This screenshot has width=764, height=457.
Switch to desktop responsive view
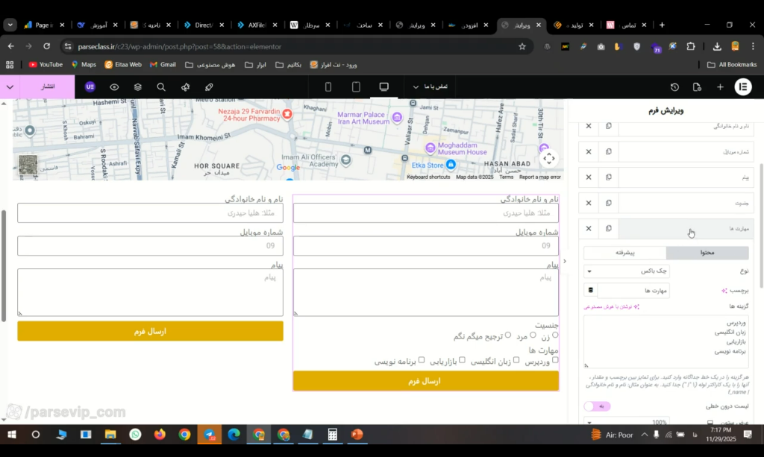[384, 86]
